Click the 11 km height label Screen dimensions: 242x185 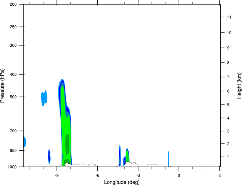click(x=229, y=17)
